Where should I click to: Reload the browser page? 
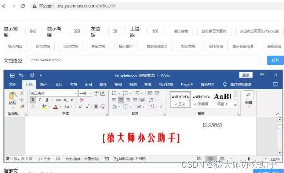click(23, 6)
